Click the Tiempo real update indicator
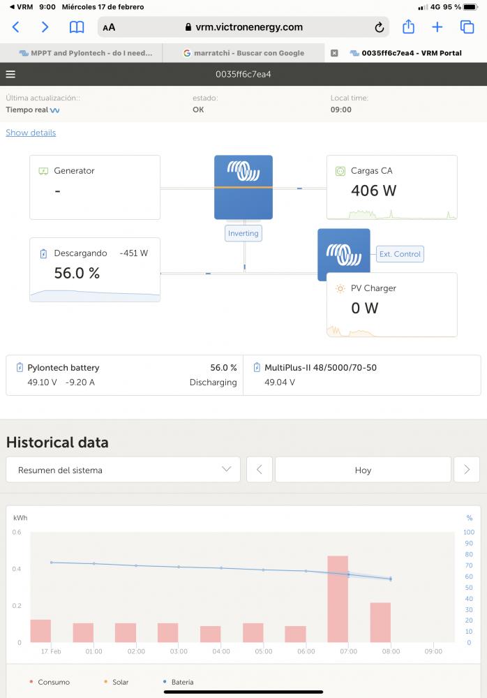The image size is (487, 698). pos(33,110)
